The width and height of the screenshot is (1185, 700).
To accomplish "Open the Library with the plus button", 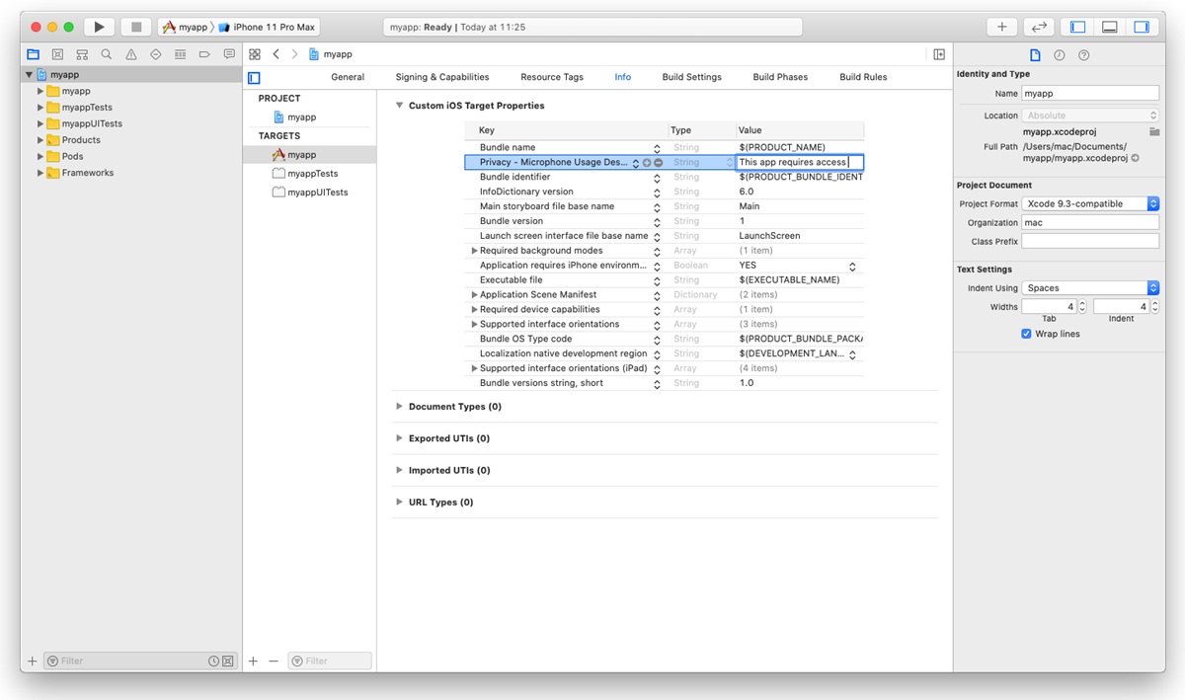I will [x=1001, y=27].
